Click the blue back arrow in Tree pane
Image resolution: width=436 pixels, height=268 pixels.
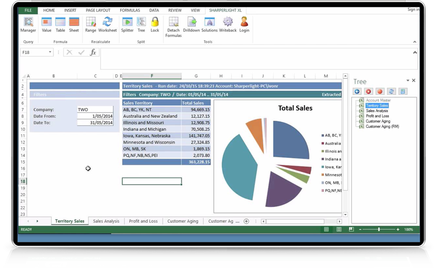(x=357, y=91)
